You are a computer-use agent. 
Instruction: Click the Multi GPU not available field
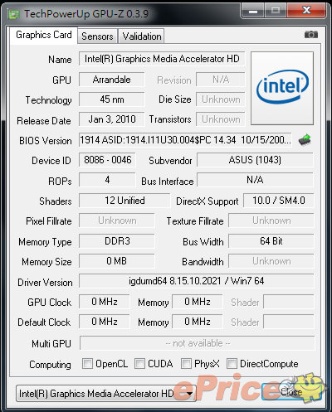(198, 343)
